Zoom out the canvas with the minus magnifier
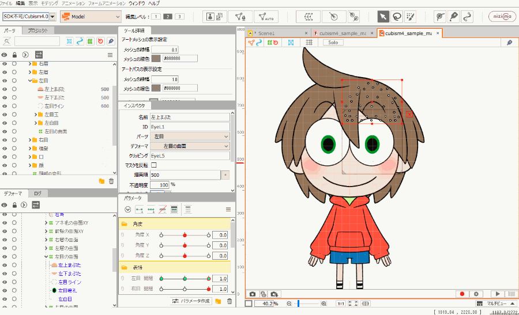Viewport: 519px width, 315px height. click(x=289, y=303)
